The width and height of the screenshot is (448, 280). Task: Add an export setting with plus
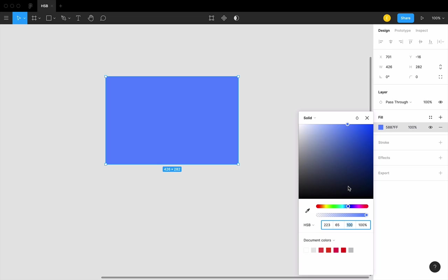[440, 173]
